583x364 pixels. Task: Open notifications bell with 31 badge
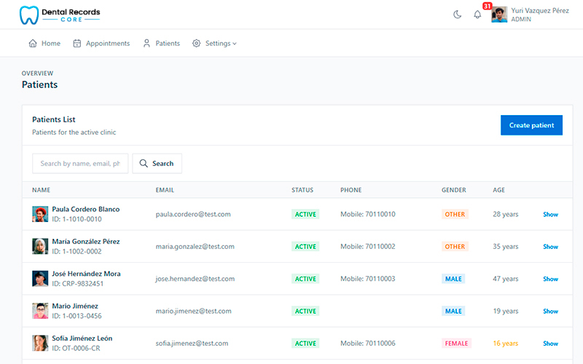pos(477,15)
